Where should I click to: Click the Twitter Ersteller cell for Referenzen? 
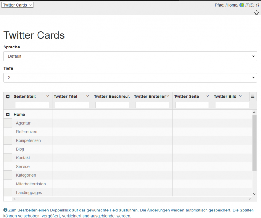[152, 132]
